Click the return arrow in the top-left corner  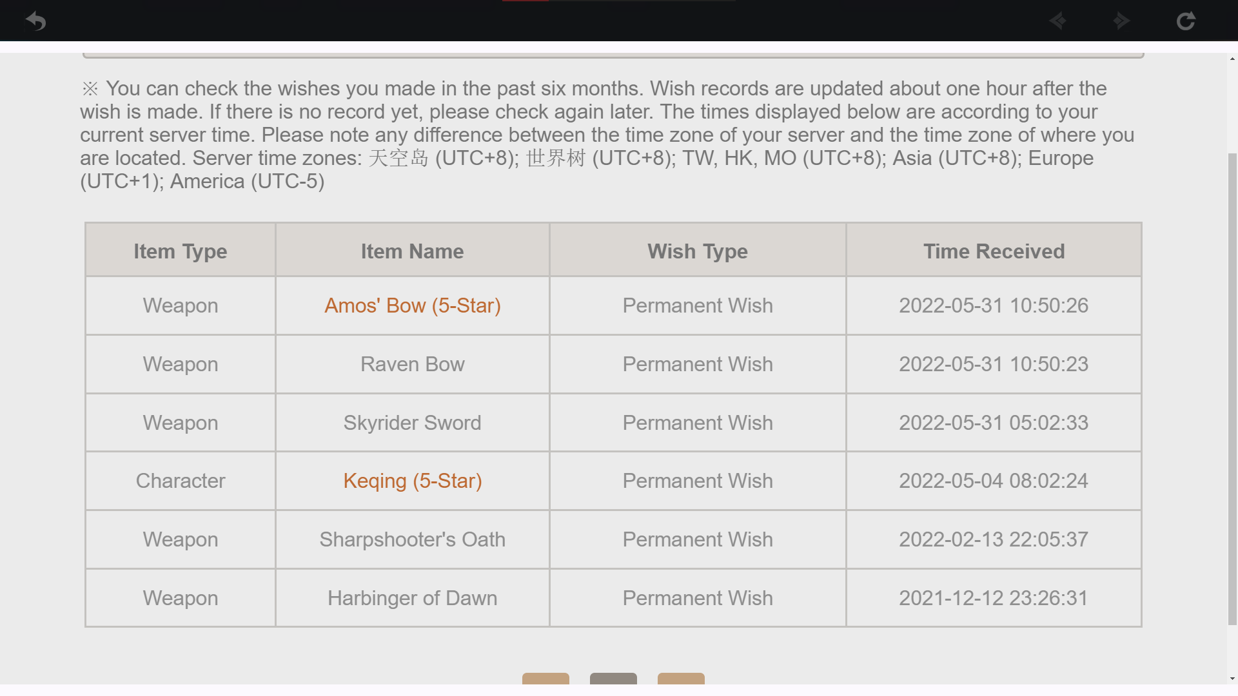(36, 21)
